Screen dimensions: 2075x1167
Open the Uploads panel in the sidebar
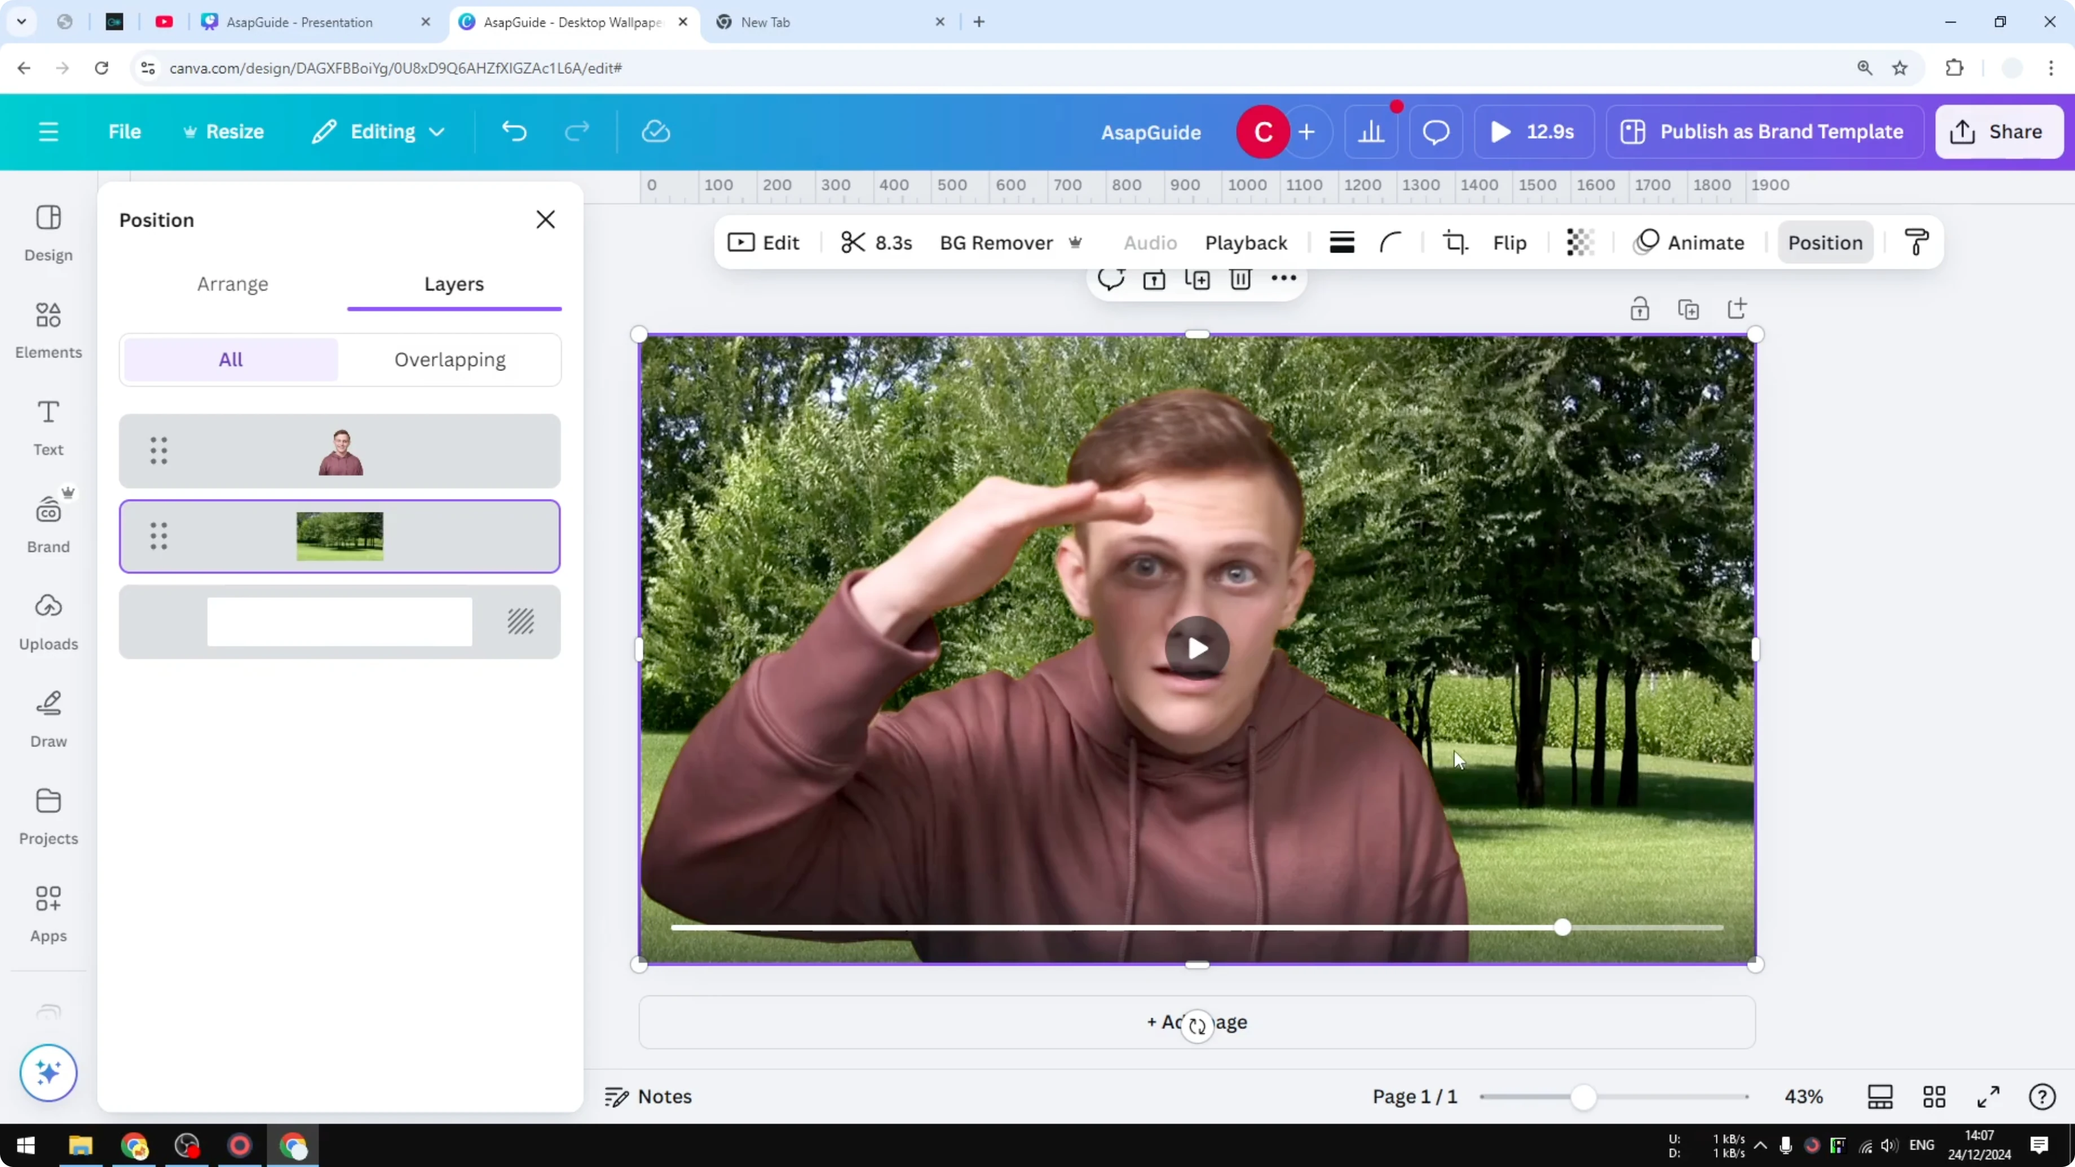tap(47, 620)
